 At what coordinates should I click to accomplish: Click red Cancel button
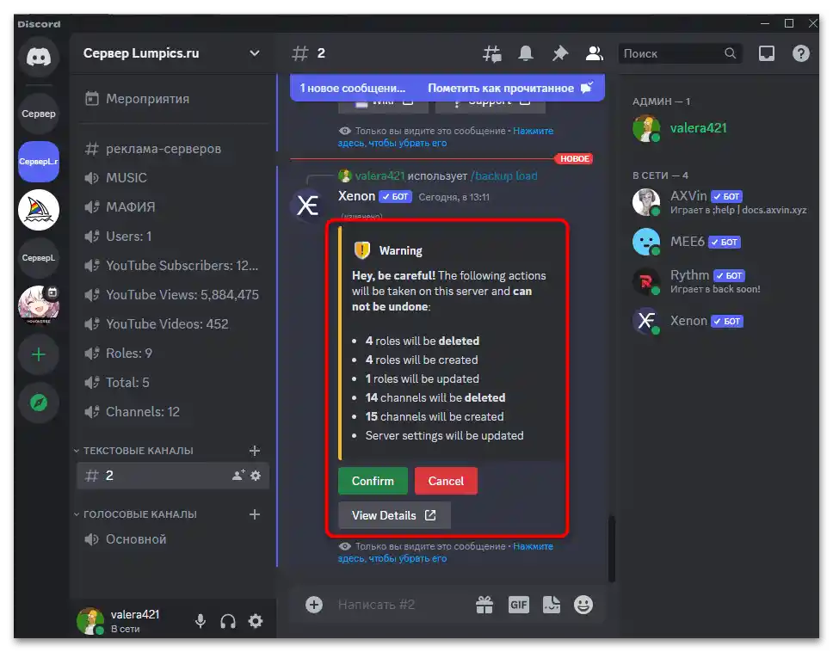tap(446, 481)
